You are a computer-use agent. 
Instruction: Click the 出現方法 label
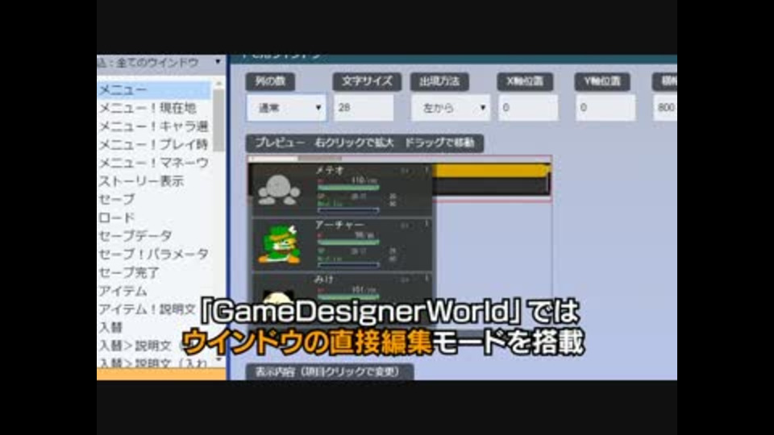[x=439, y=81]
